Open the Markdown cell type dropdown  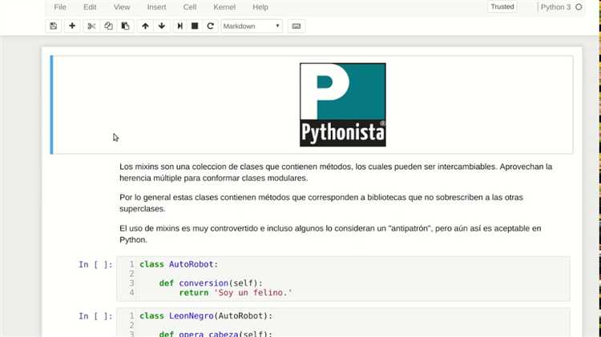tap(252, 26)
